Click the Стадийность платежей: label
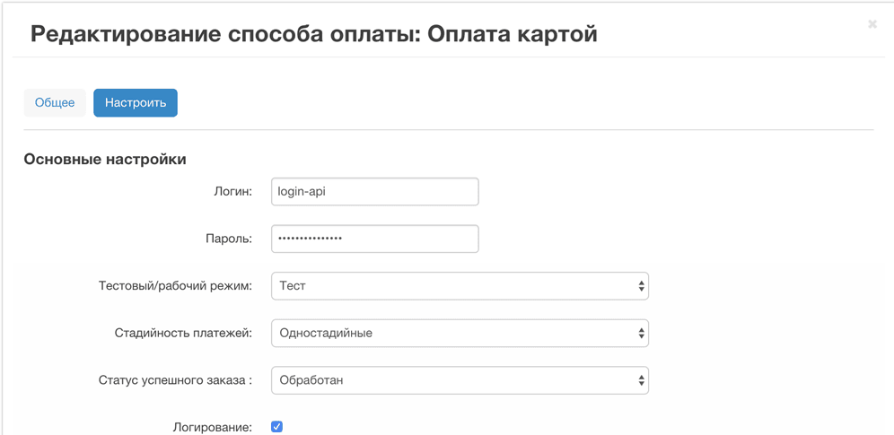This screenshot has width=894, height=435. (x=183, y=333)
